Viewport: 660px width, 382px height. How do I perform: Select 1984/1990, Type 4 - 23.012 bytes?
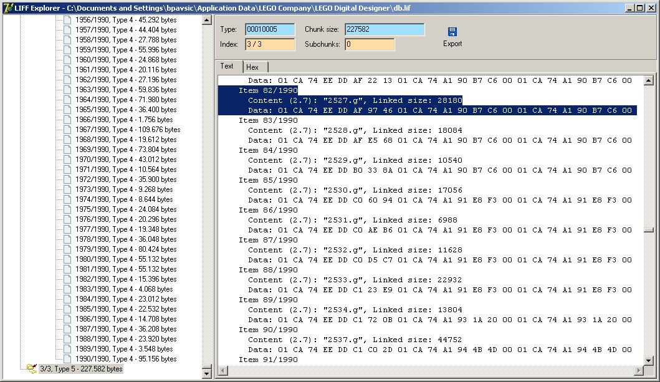click(x=126, y=299)
